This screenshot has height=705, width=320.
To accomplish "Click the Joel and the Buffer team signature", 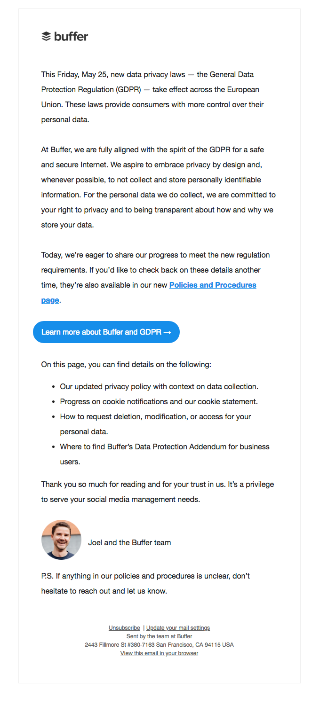I will click(129, 542).
